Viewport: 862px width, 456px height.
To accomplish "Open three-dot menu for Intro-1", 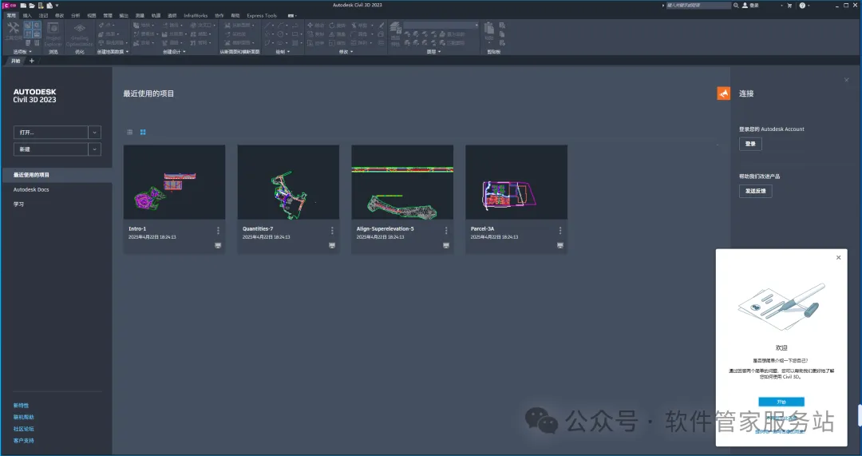I will [218, 231].
